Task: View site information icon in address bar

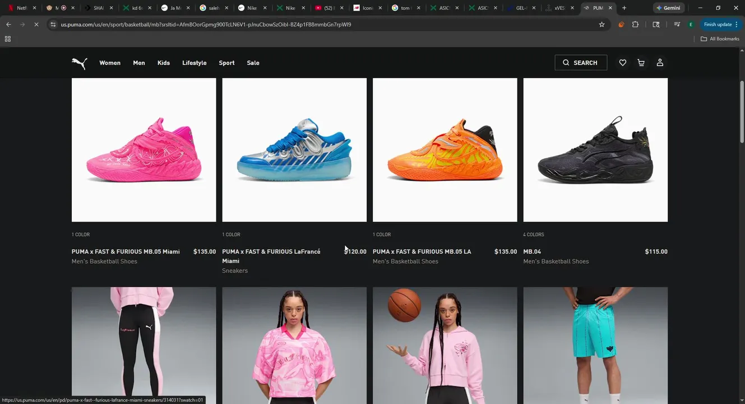Action: (53, 25)
